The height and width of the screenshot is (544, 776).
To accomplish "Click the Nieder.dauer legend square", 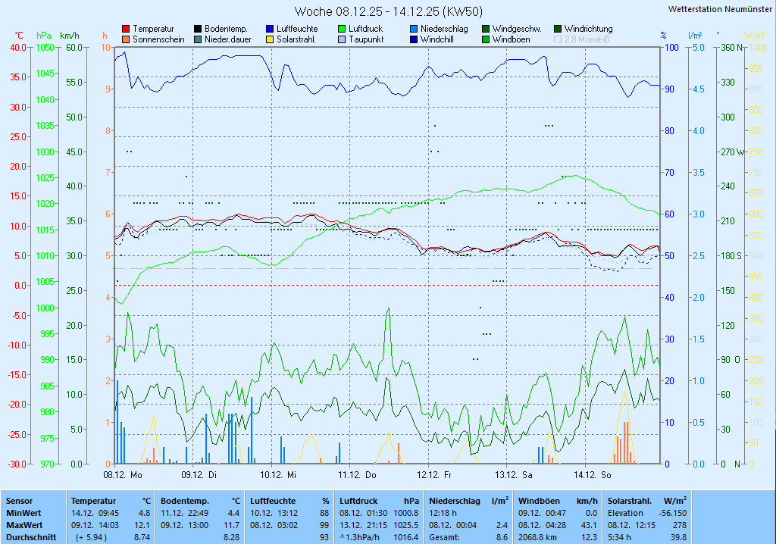I will tap(198, 39).
